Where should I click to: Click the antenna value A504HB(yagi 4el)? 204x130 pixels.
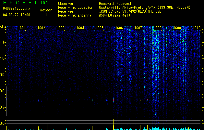[114, 15]
